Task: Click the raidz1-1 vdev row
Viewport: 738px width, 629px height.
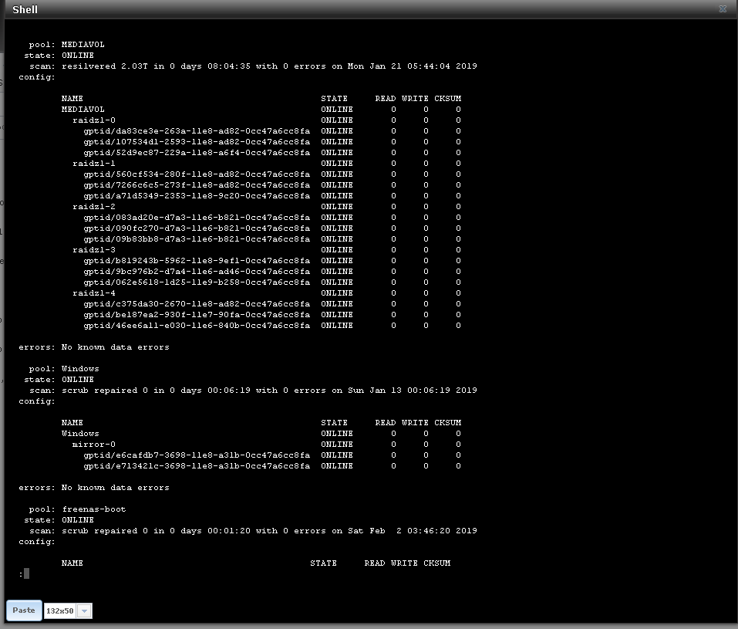Action: tap(266, 164)
